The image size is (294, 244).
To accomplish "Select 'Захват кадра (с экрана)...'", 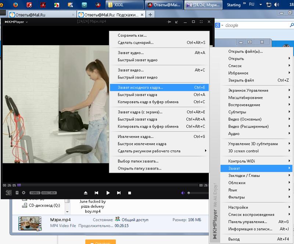I will [159, 112].
